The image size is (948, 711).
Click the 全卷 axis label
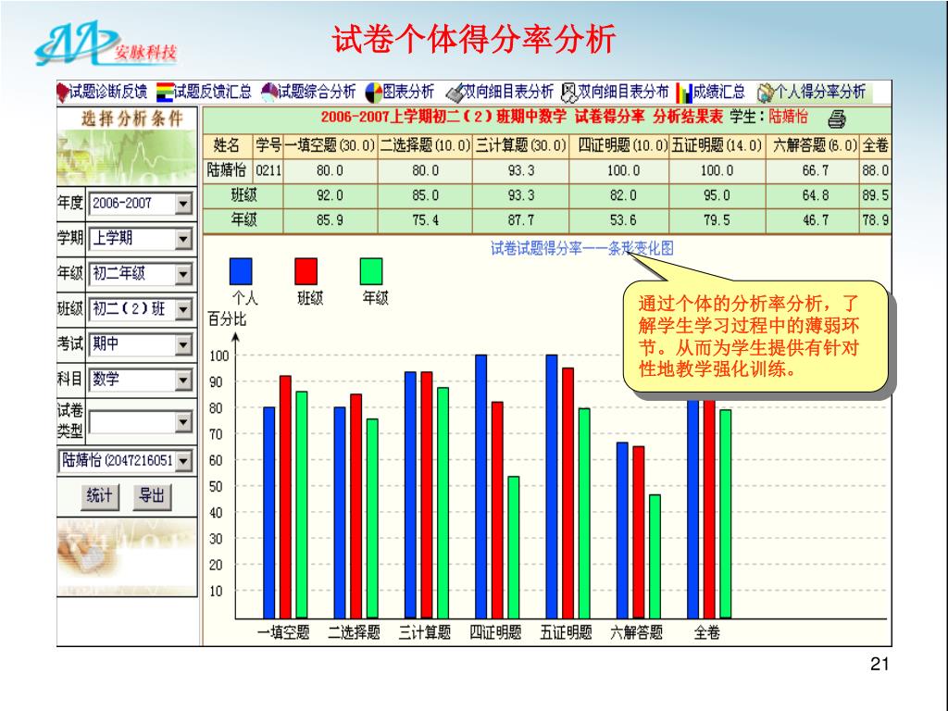click(706, 633)
